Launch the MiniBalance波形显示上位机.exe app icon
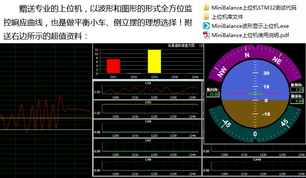Image resolution: width=306 pixels, height=178 pixels. 206,26
